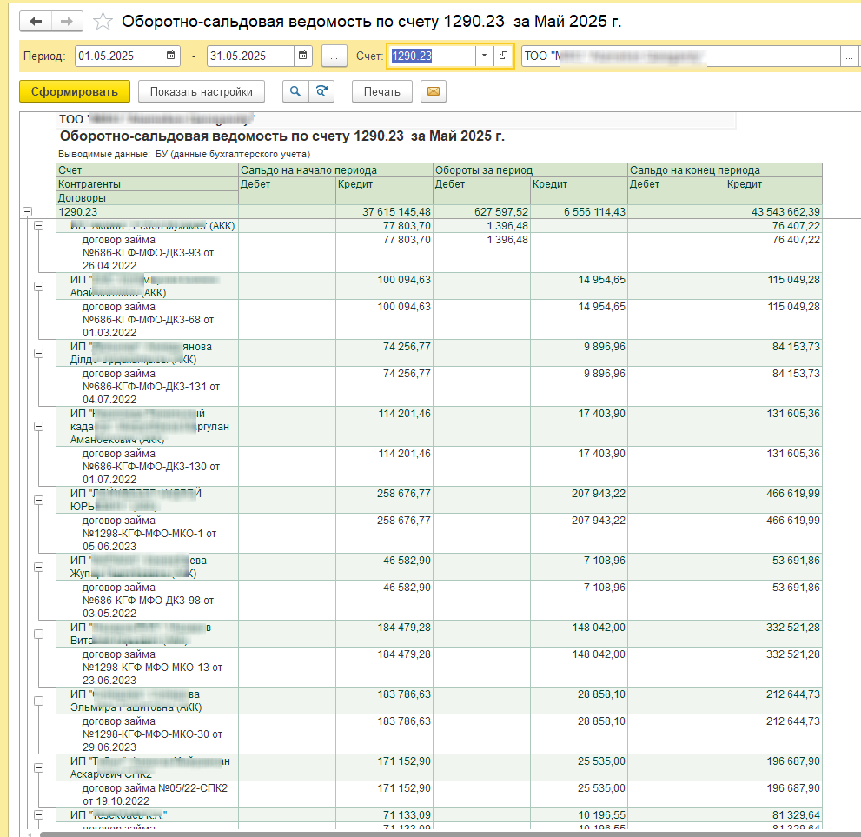Open the selected account 1290.23 form icon
The height and width of the screenshot is (837, 861).
[503, 56]
